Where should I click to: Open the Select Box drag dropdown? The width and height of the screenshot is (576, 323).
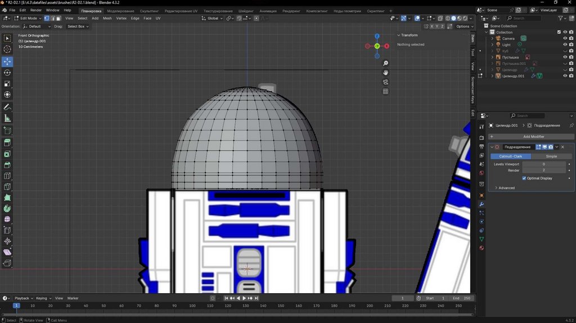pos(78,26)
